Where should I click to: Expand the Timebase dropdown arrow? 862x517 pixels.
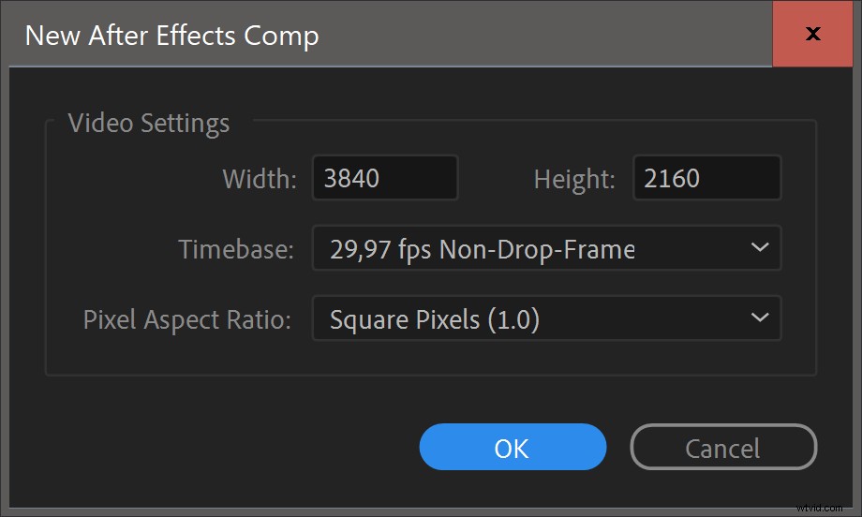pyautogui.click(x=760, y=247)
